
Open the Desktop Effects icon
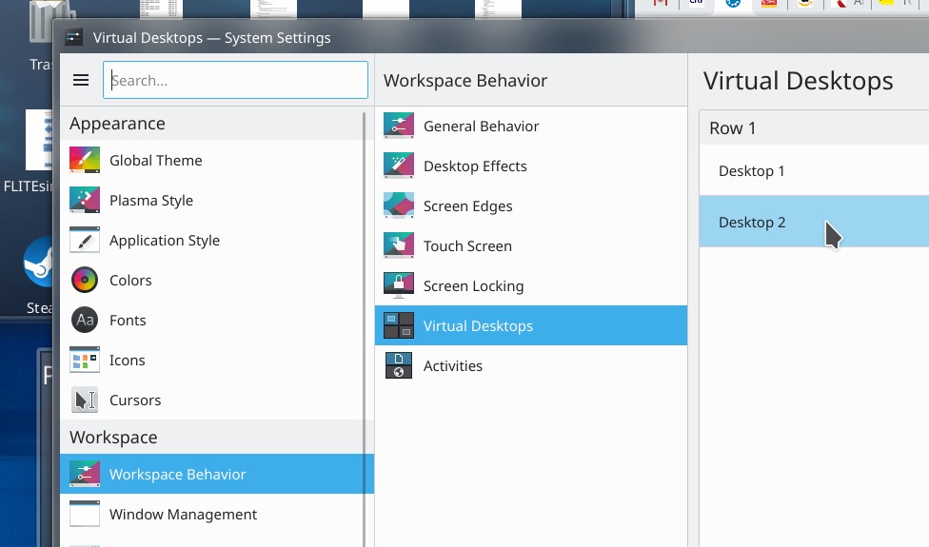coord(398,166)
